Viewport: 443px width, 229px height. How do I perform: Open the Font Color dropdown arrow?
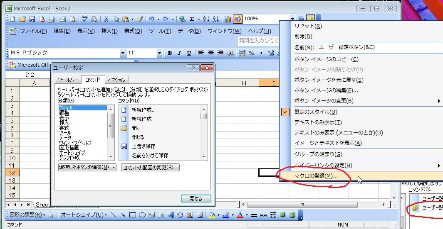247,215
